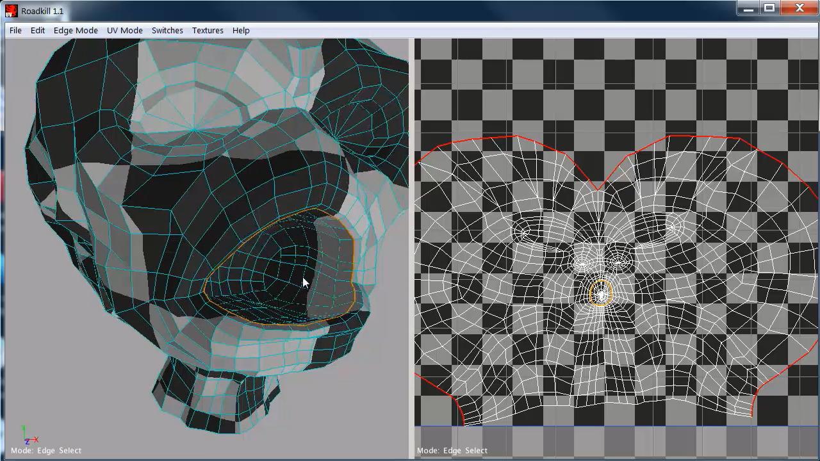Viewport: 820px width, 461px height.
Task: Expand the UV Mode menu
Action: [124, 30]
